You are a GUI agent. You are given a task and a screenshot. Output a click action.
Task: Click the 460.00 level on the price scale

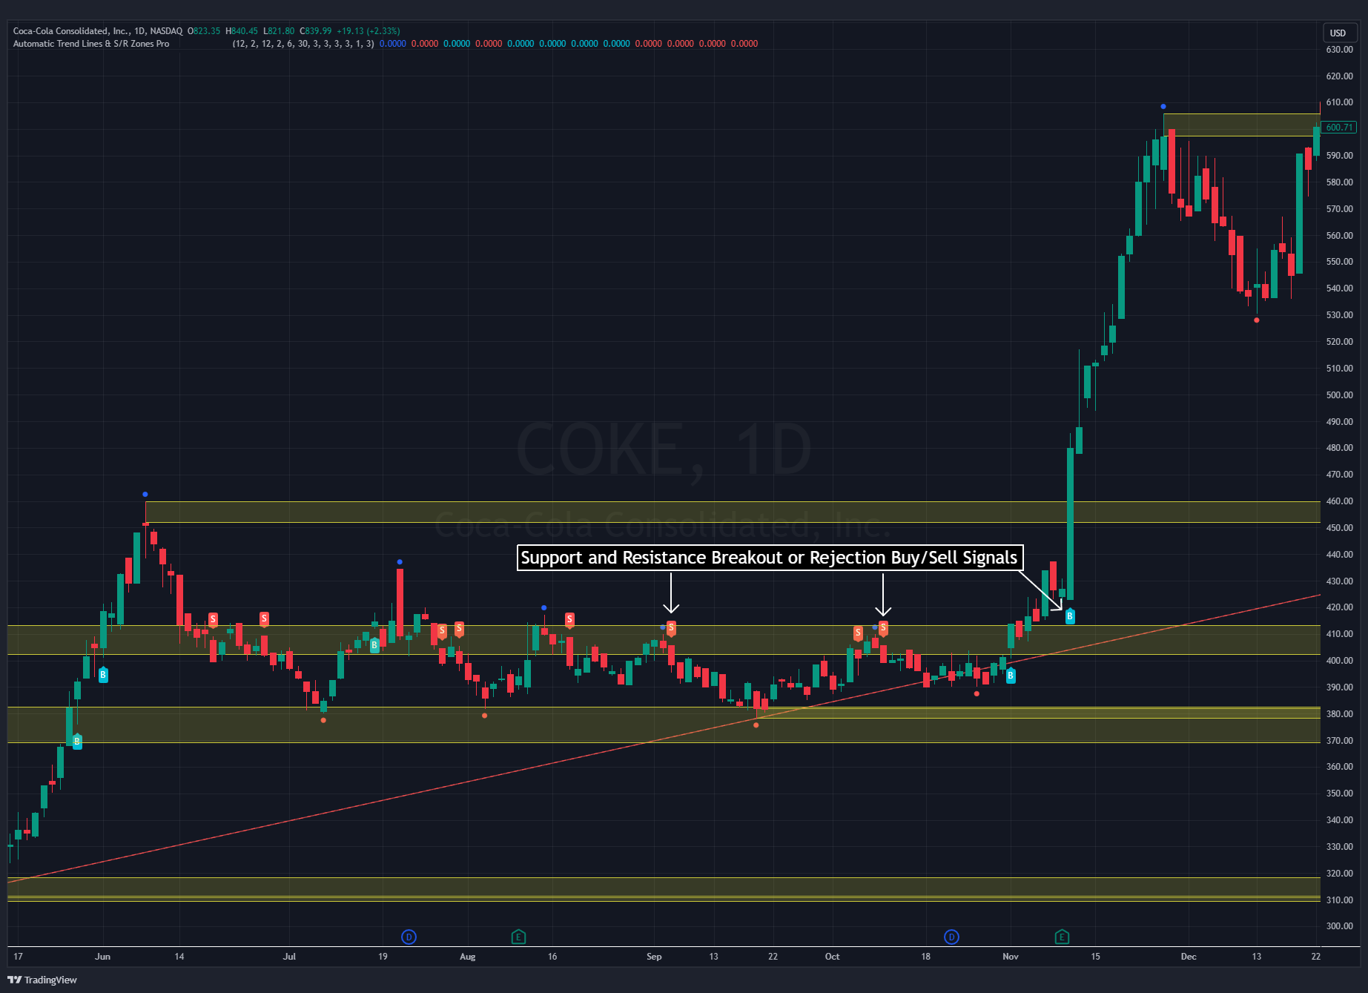click(x=1339, y=501)
